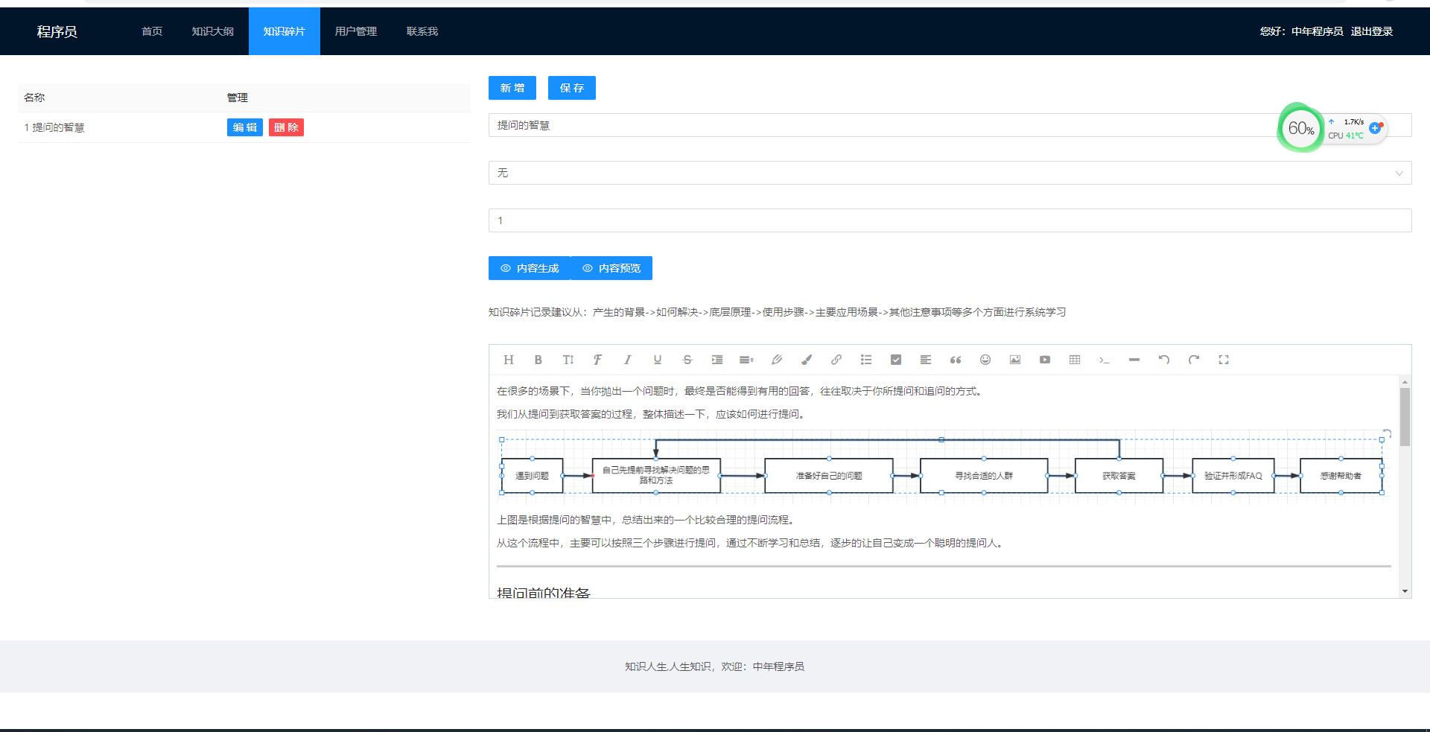
Task: Apply italic formatting in editor
Action: pos(628,360)
